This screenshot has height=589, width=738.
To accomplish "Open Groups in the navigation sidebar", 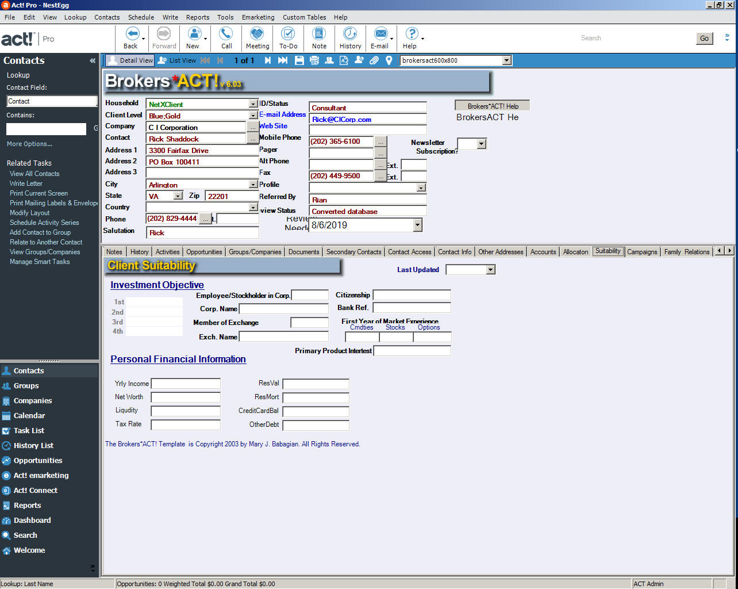I will [x=26, y=386].
